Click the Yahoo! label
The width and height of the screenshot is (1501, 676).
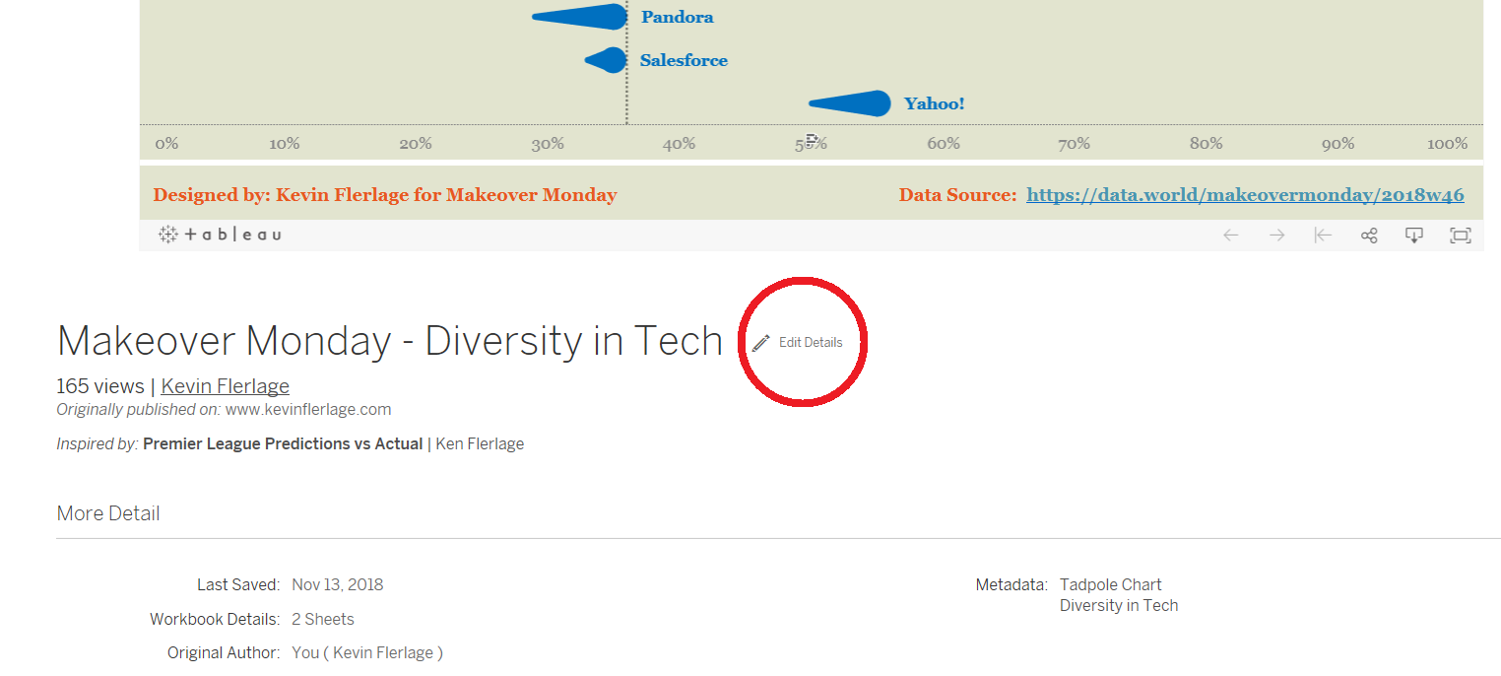coord(935,103)
